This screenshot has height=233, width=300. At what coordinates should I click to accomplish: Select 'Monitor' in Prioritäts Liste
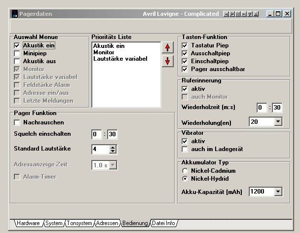tap(103, 52)
